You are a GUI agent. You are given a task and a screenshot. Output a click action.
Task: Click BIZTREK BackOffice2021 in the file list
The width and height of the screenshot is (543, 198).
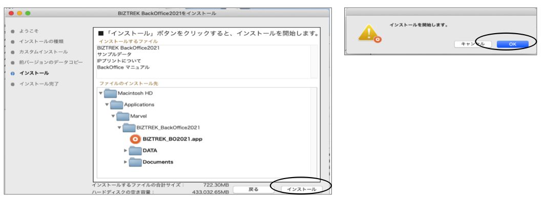click(129, 48)
